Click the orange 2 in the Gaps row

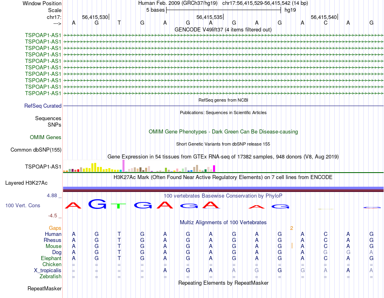[x=291, y=228]
